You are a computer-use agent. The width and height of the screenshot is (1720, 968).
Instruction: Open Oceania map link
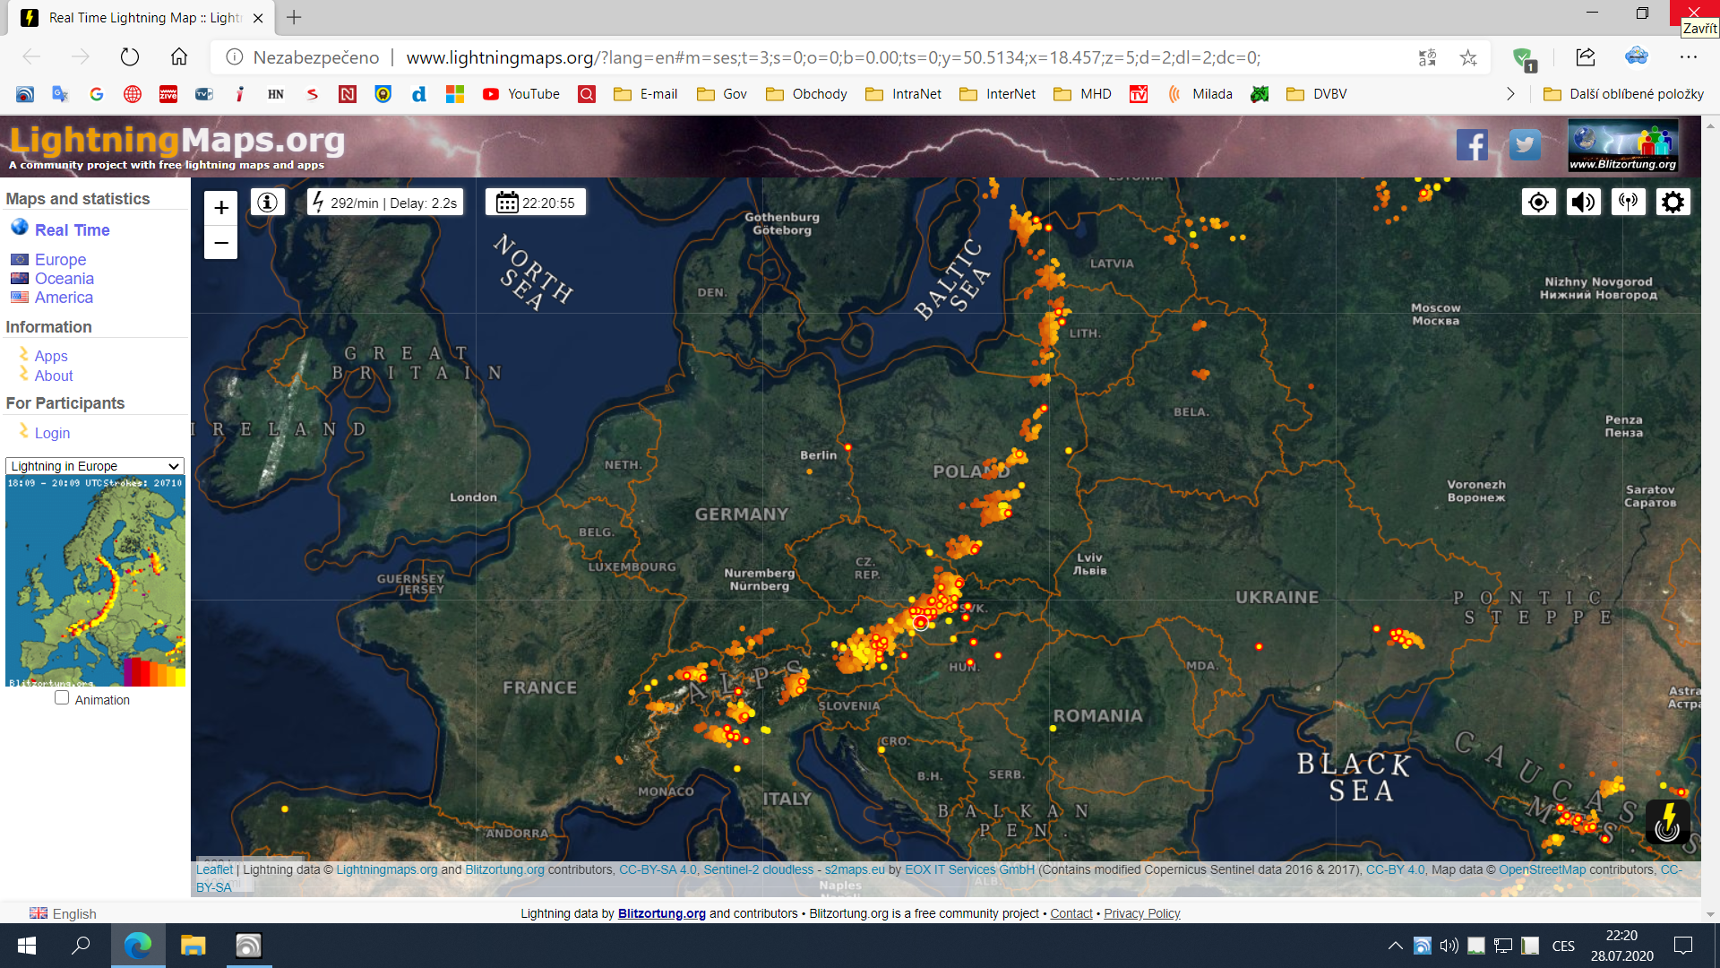[x=64, y=278]
